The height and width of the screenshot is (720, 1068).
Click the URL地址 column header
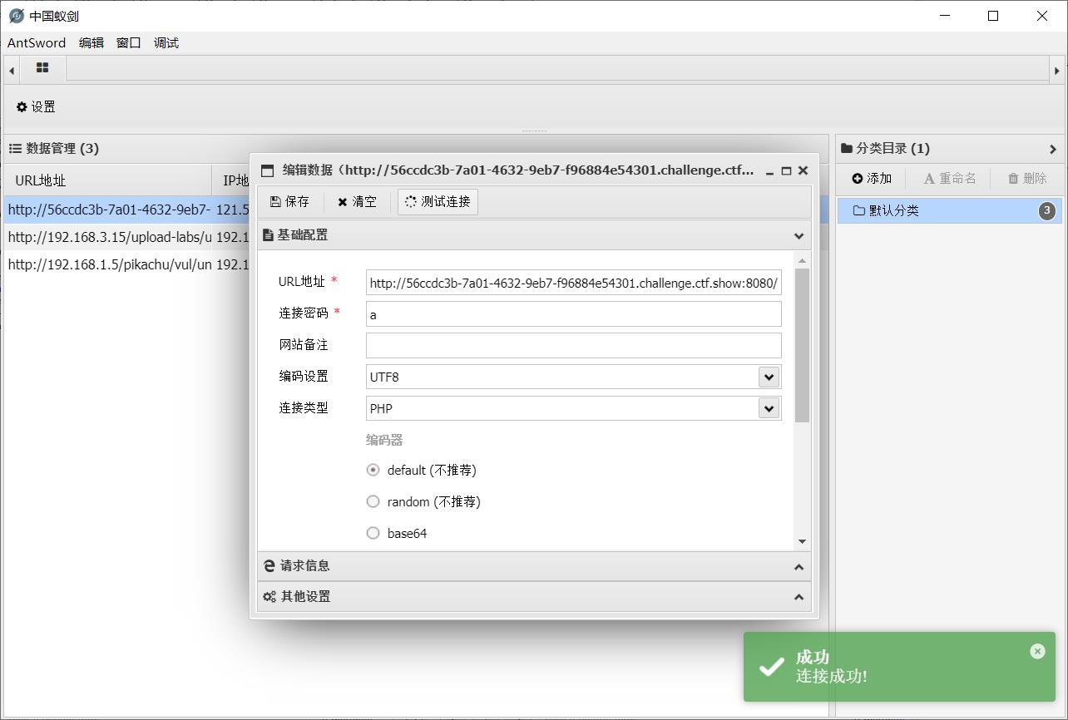tap(108, 180)
